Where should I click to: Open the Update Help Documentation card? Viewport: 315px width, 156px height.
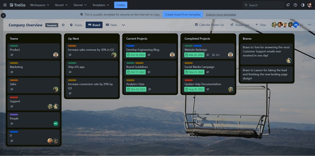coord(208,86)
